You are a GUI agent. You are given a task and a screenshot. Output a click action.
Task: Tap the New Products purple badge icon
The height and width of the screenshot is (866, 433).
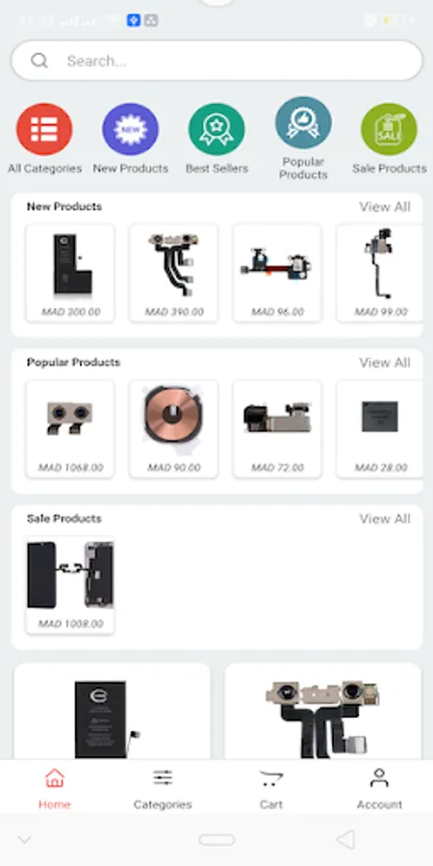point(130,129)
